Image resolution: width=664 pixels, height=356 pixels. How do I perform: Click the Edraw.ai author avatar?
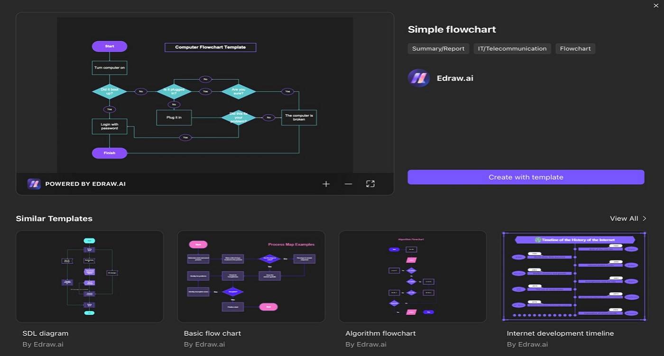click(419, 78)
